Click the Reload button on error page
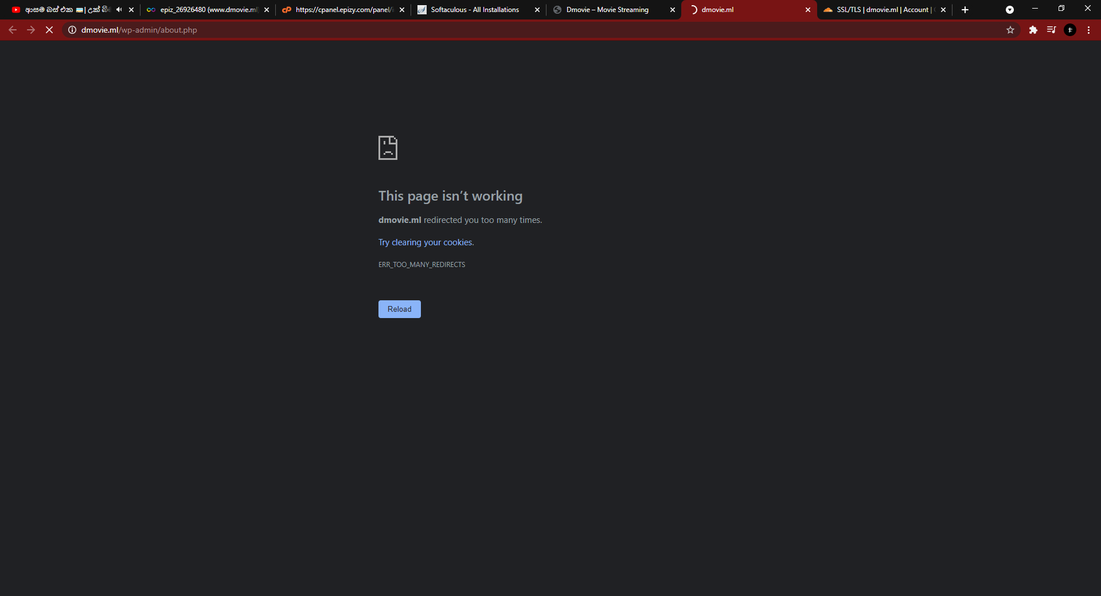Image resolution: width=1101 pixels, height=596 pixels. [399, 309]
